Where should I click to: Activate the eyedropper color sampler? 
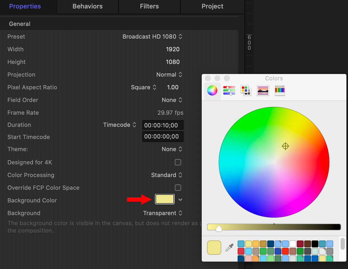coord(229,248)
